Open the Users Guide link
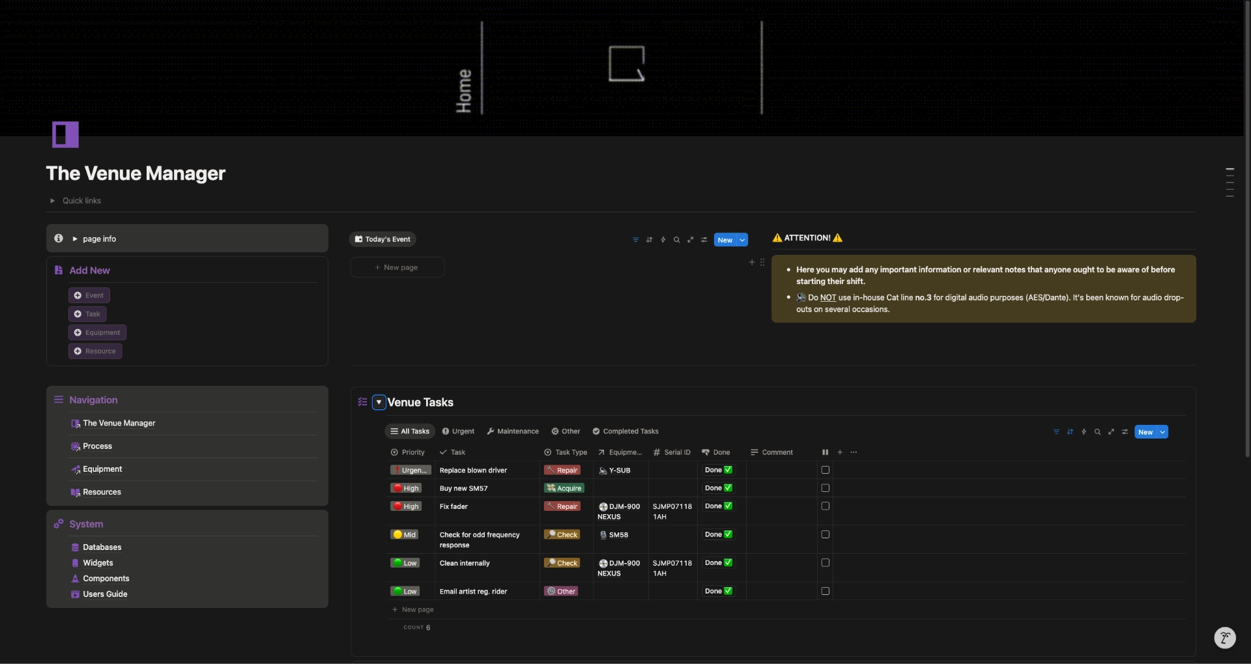This screenshot has width=1251, height=664. coord(105,594)
